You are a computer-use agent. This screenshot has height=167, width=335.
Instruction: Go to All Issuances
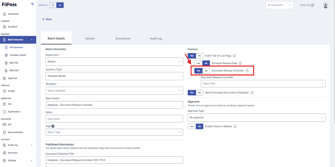pos(16,47)
